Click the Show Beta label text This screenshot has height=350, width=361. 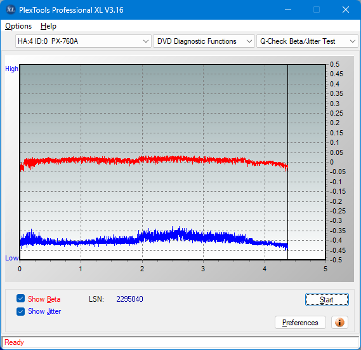[x=44, y=299]
